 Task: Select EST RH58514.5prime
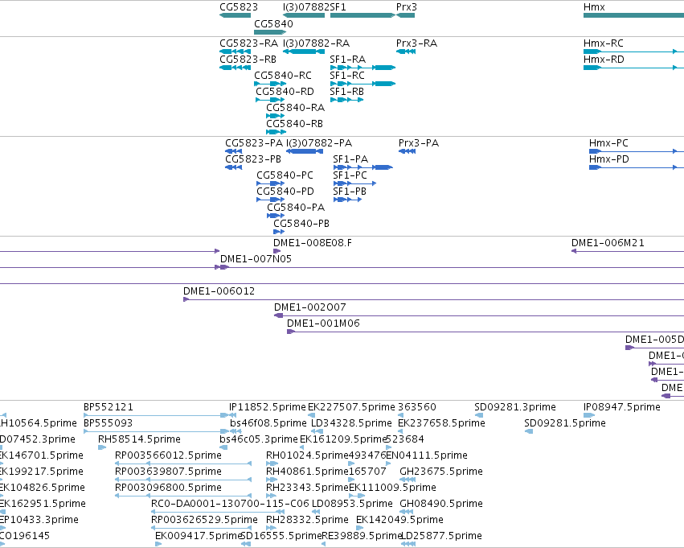[x=139, y=439]
